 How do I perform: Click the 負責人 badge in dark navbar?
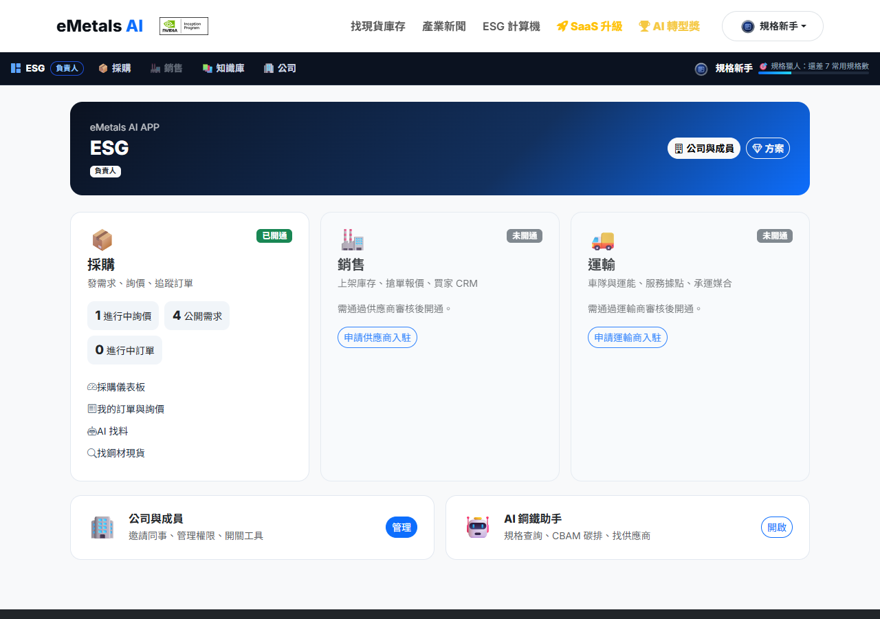[x=67, y=68]
